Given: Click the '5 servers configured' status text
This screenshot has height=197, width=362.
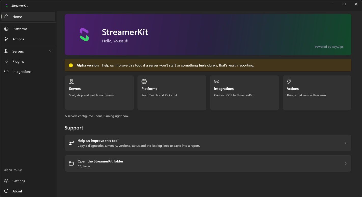Looking at the screenshot, I should coord(97,116).
